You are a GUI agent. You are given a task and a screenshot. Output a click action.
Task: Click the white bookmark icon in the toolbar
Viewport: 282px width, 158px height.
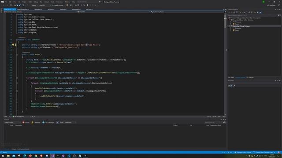(87, 5)
